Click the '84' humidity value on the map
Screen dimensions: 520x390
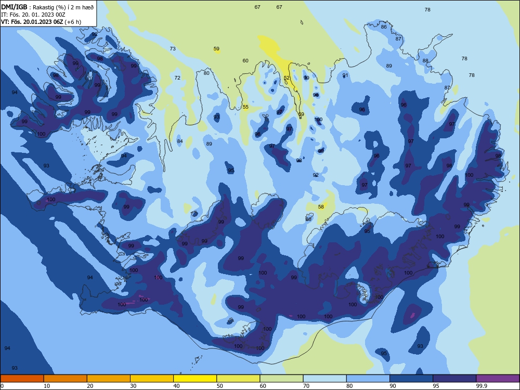180,141
